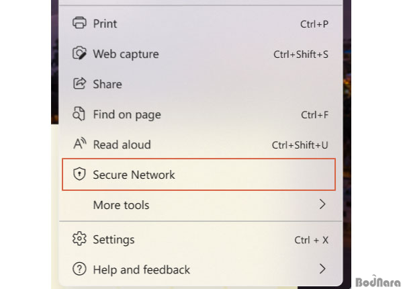Open Help and feedback menu label
The image size is (403, 289).
(141, 270)
